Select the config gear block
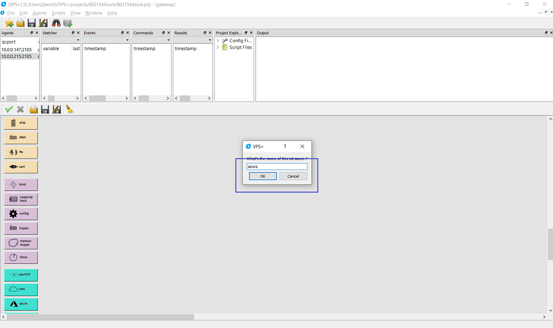The image size is (553, 328). click(x=21, y=214)
